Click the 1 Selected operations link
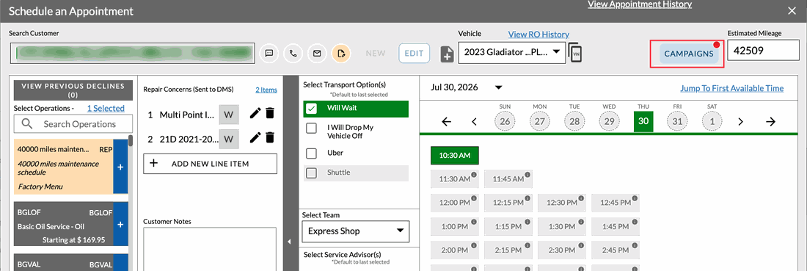The image size is (807, 271). tap(106, 108)
